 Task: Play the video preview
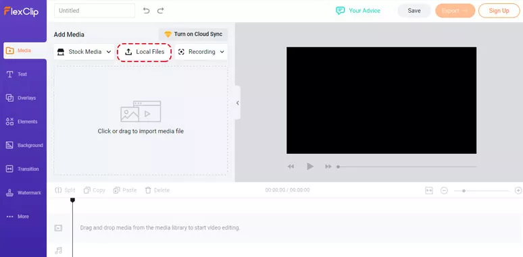click(x=310, y=167)
